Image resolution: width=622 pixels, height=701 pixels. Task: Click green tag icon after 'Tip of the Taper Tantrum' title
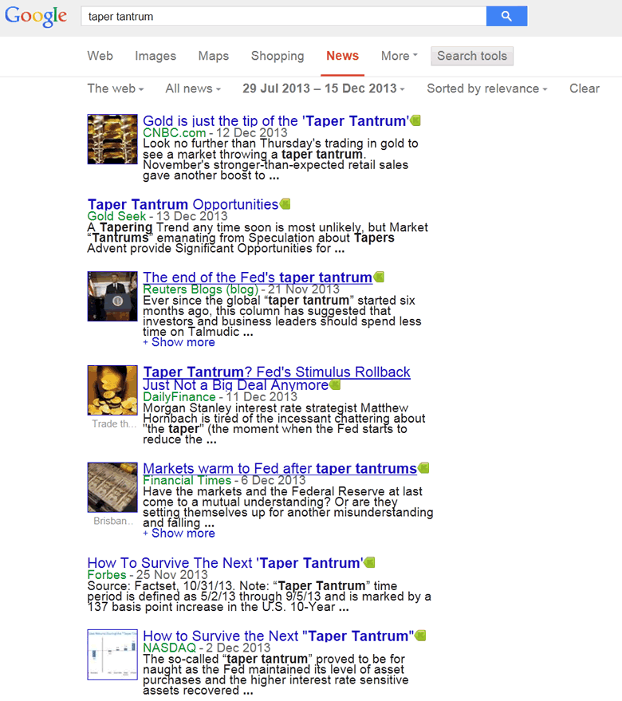pos(415,120)
